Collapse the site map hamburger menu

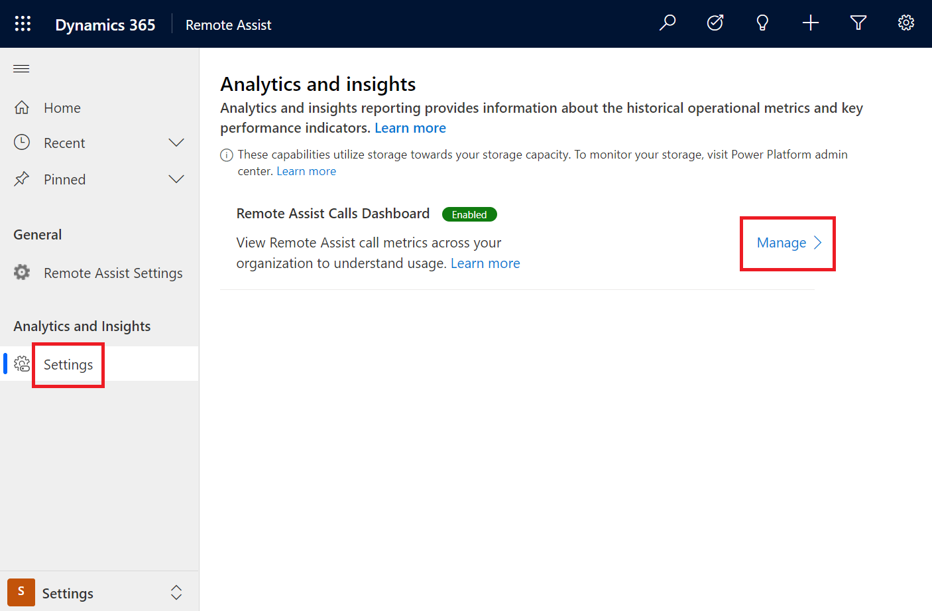[21, 69]
